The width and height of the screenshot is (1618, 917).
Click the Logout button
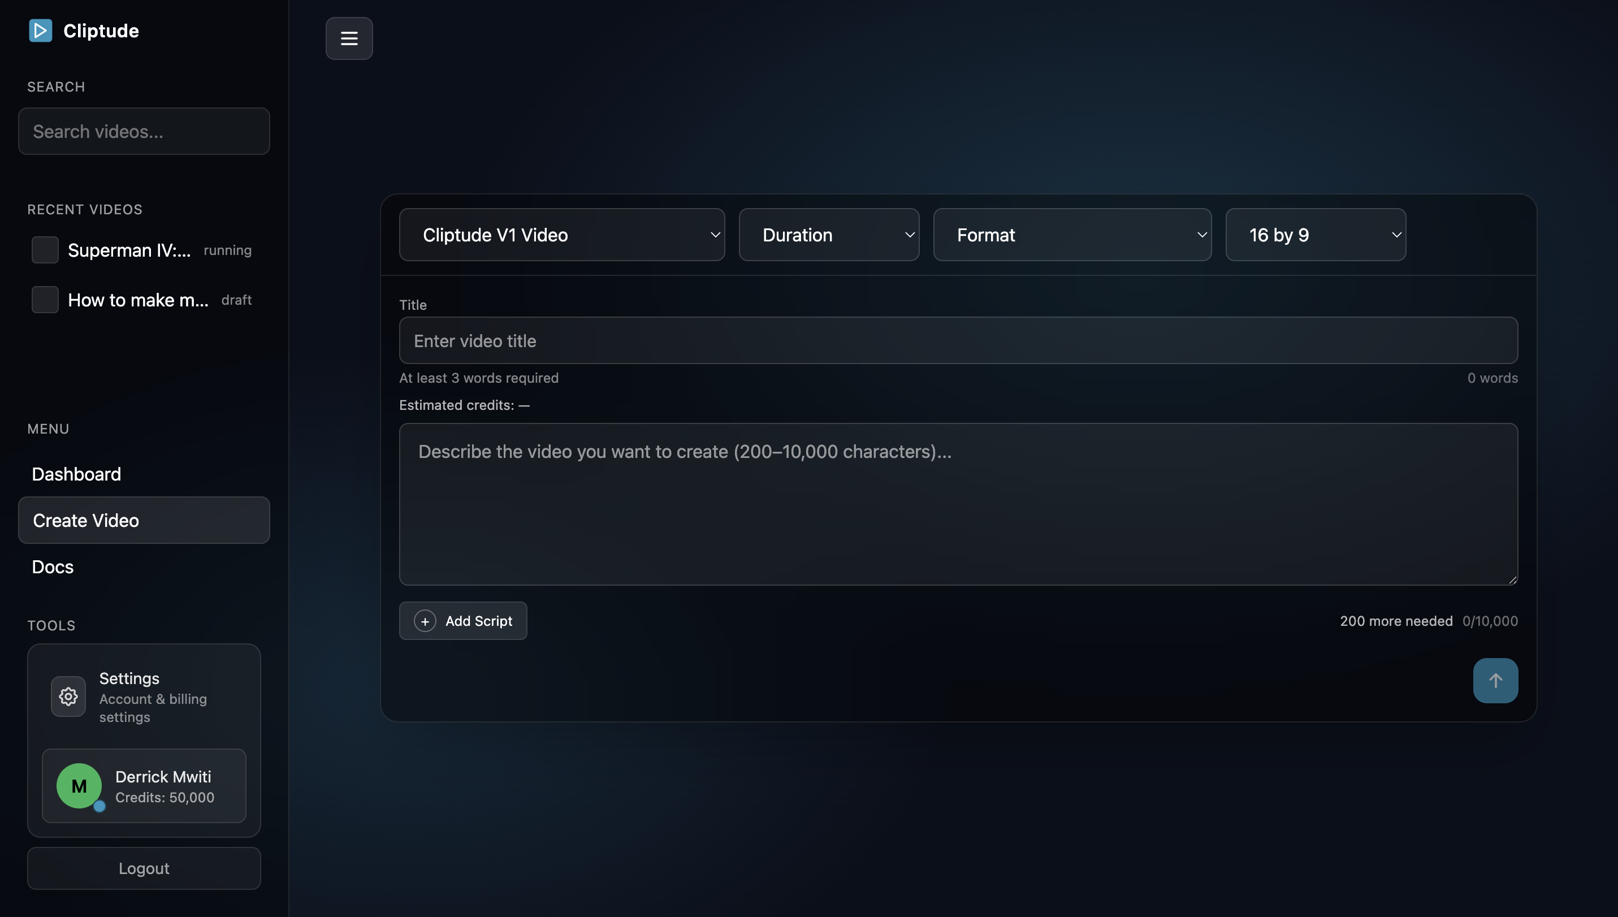[x=144, y=868]
